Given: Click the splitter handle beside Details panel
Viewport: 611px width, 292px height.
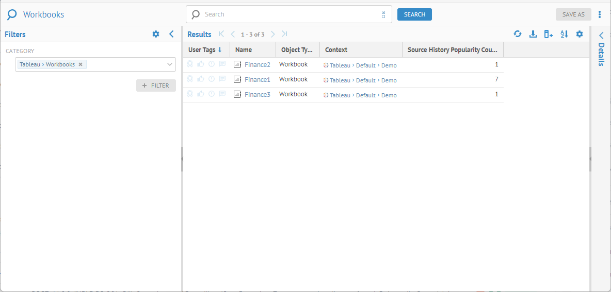Looking at the screenshot, I should (x=590, y=159).
